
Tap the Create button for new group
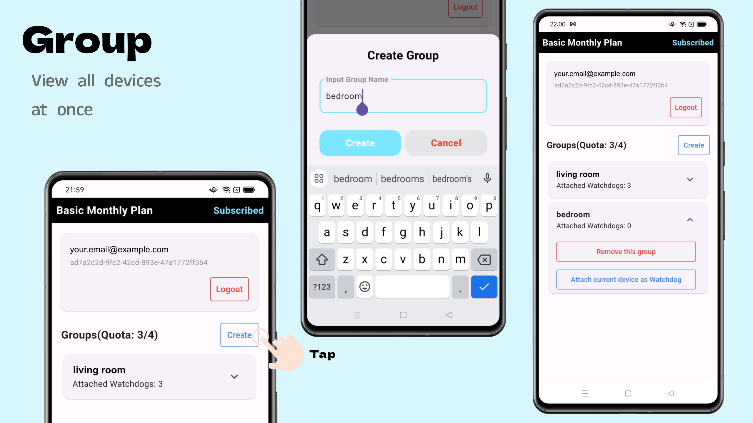tap(239, 335)
